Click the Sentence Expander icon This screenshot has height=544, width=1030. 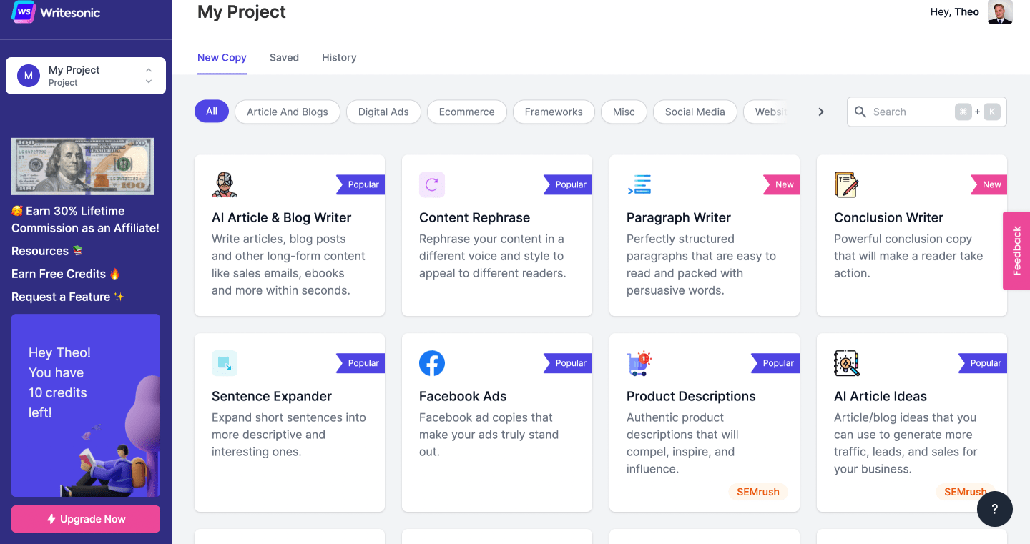pos(225,363)
